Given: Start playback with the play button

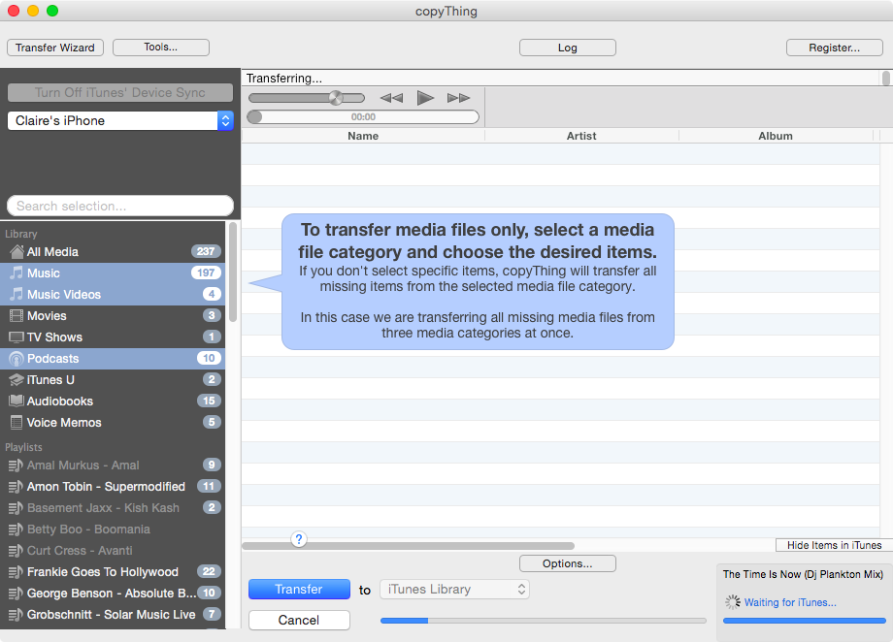Looking at the screenshot, I should point(425,98).
